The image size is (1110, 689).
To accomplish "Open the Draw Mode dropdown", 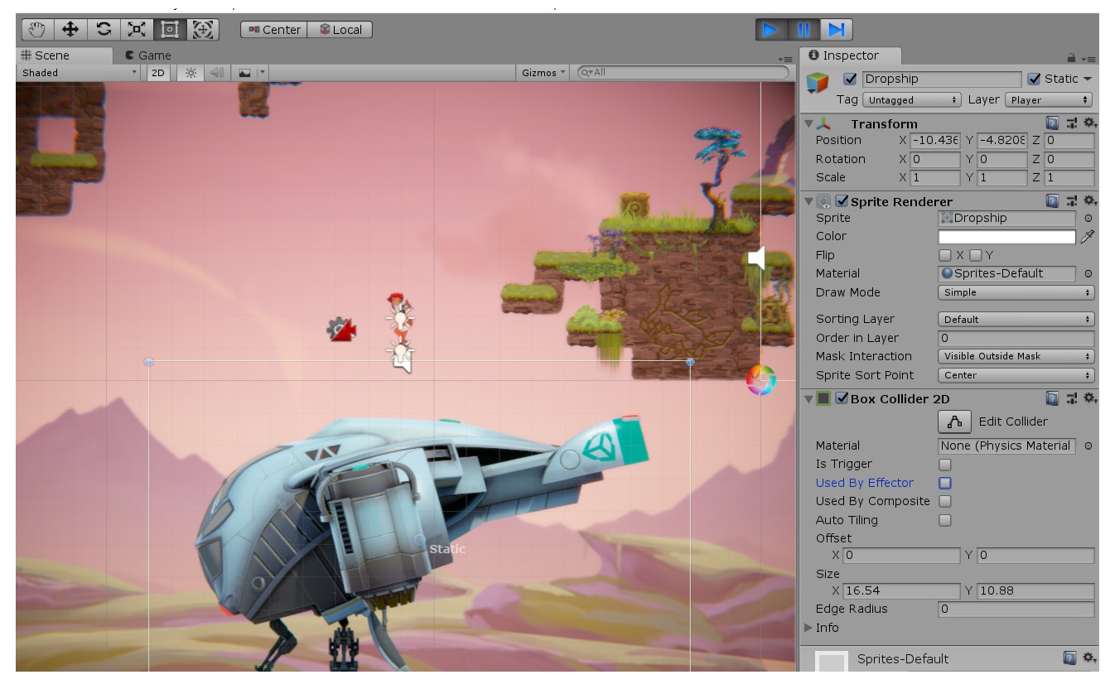I will [1016, 292].
